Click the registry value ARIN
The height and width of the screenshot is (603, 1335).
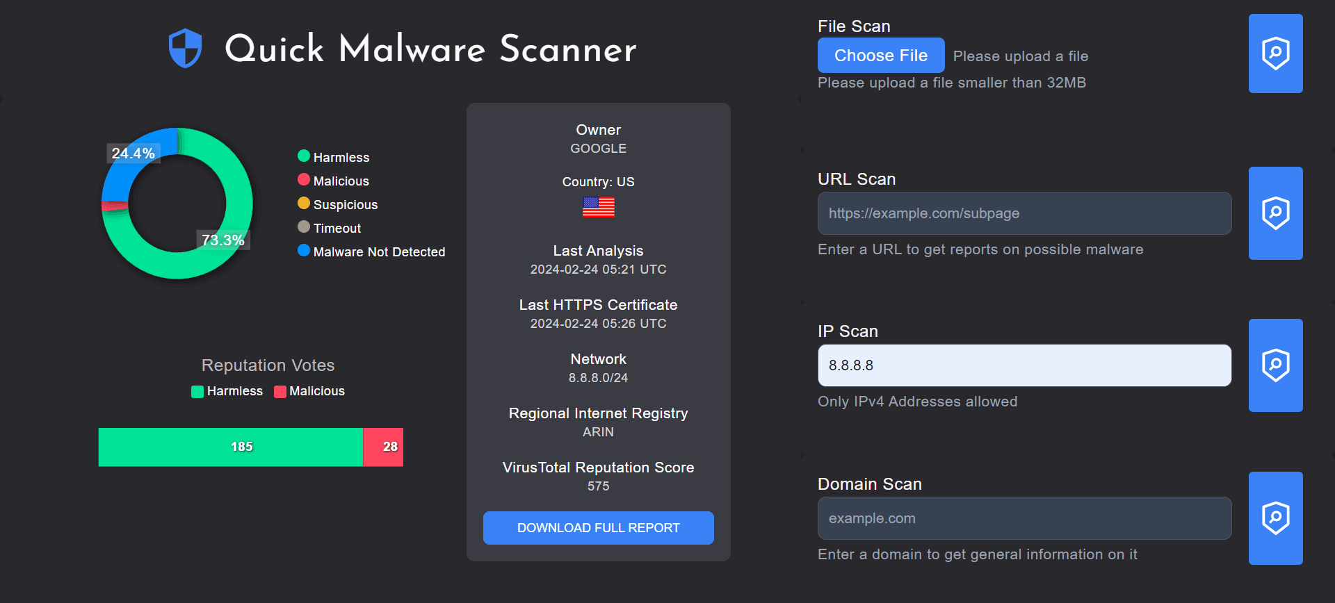pos(599,432)
